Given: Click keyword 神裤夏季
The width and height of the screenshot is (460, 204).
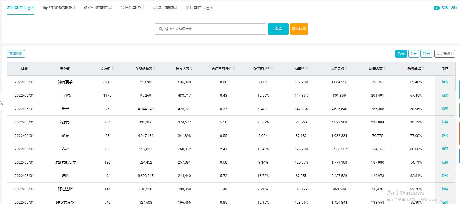Looking at the screenshot, I should click(65, 82).
